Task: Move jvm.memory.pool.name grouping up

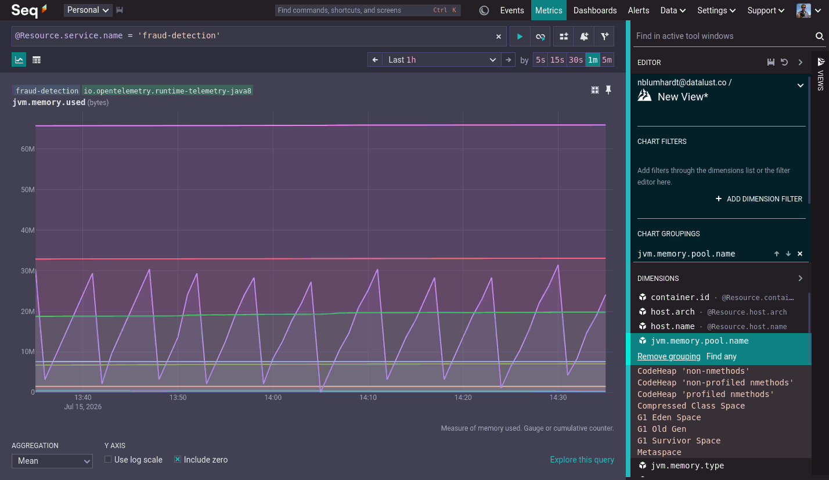Action: (x=777, y=254)
